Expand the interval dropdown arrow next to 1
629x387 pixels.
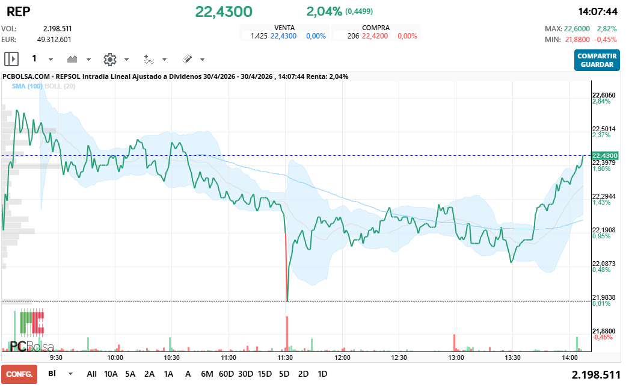[x=51, y=60]
